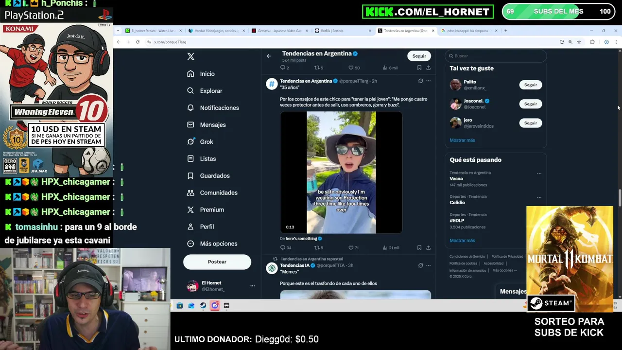Follow Palito with the Seguir button
The image size is (622, 350).
click(531, 85)
